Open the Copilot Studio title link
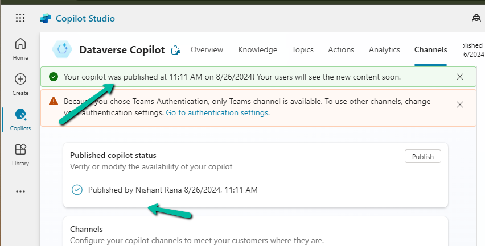This screenshot has width=485, height=246. [85, 19]
